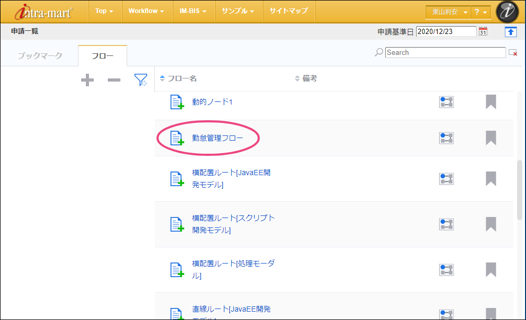Click the Search input field
This screenshot has width=526, height=320.
click(445, 52)
